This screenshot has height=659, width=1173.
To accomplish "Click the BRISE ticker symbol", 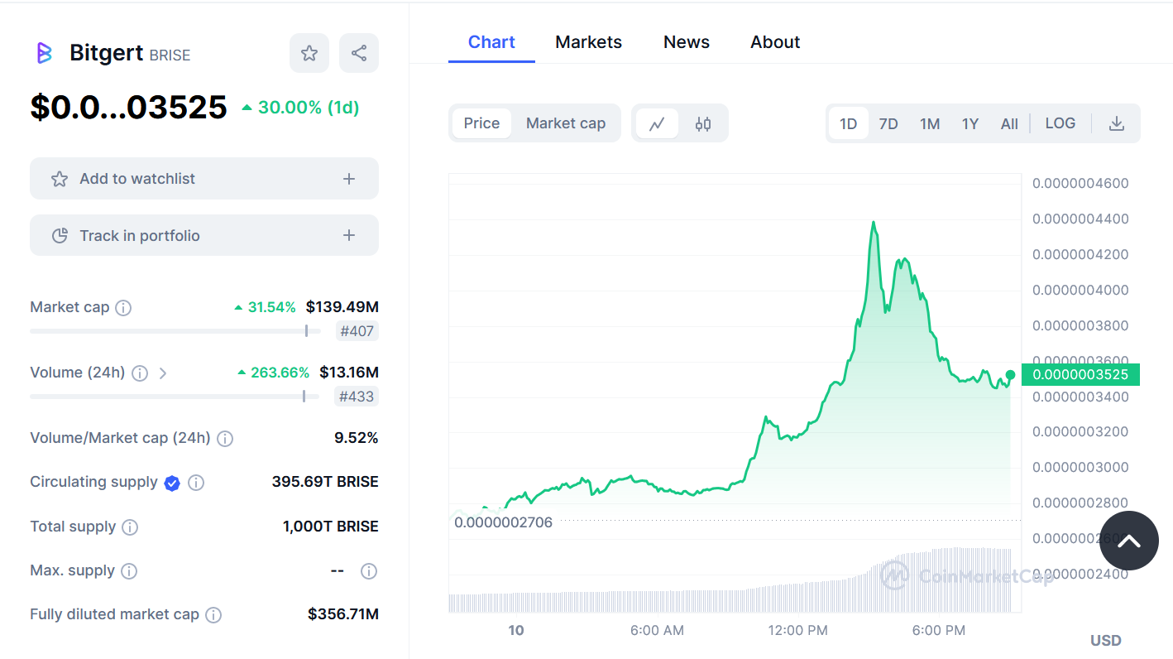I will coord(170,55).
